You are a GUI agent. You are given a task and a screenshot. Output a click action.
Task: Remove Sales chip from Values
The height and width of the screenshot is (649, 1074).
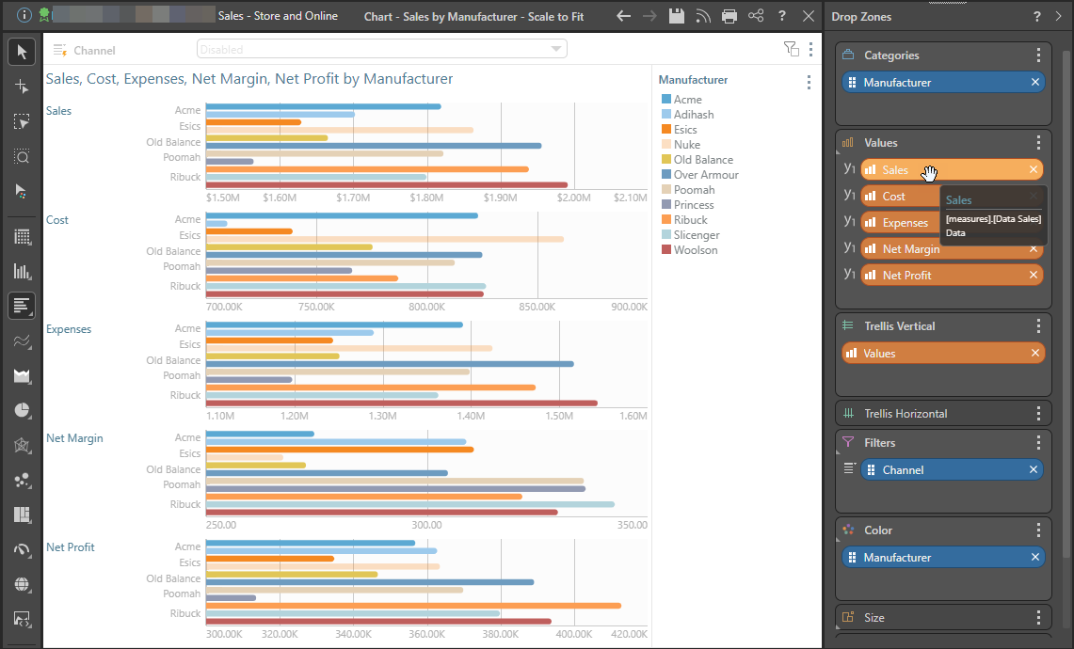[1034, 170]
